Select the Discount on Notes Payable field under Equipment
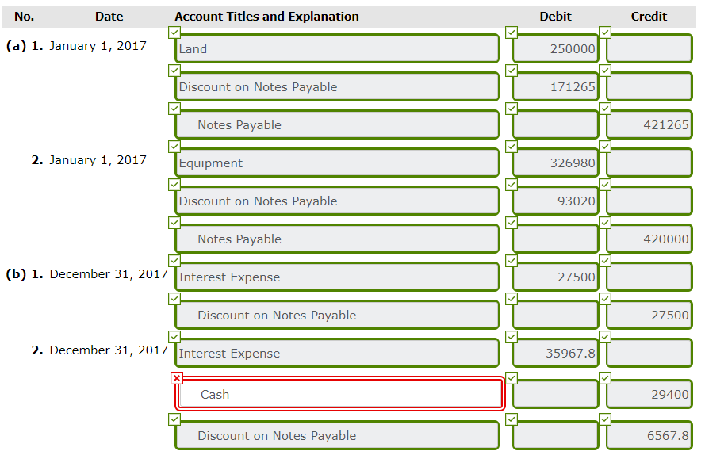This screenshot has height=459, width=728. (x=336, y=201)
